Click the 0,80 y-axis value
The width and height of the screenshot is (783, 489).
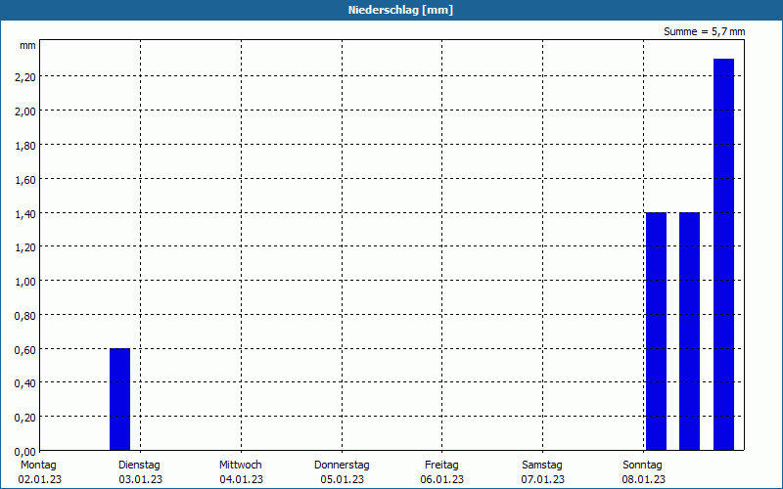tap(25, 315)
